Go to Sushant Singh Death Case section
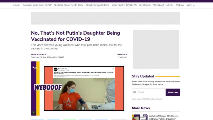The width and height of the screenshot is (213, 120). tap(69, 5)
